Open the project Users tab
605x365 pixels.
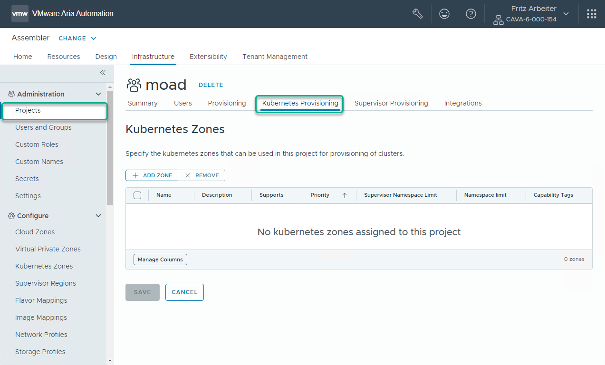(183, 103)
